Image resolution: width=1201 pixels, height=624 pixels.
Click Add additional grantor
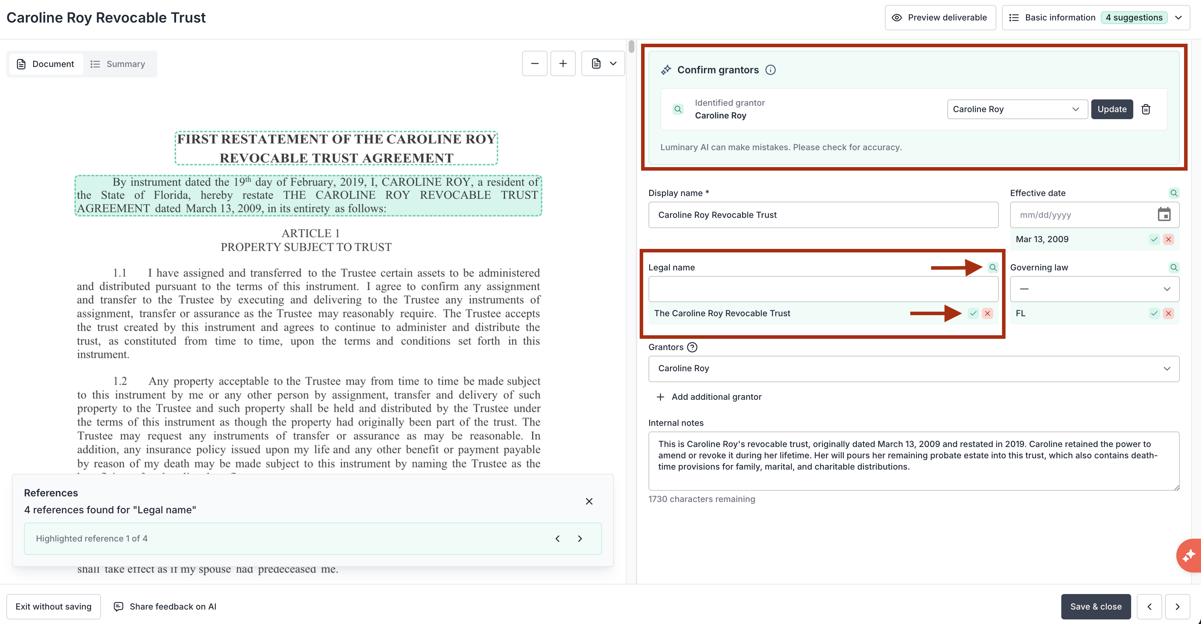point(709,397)
